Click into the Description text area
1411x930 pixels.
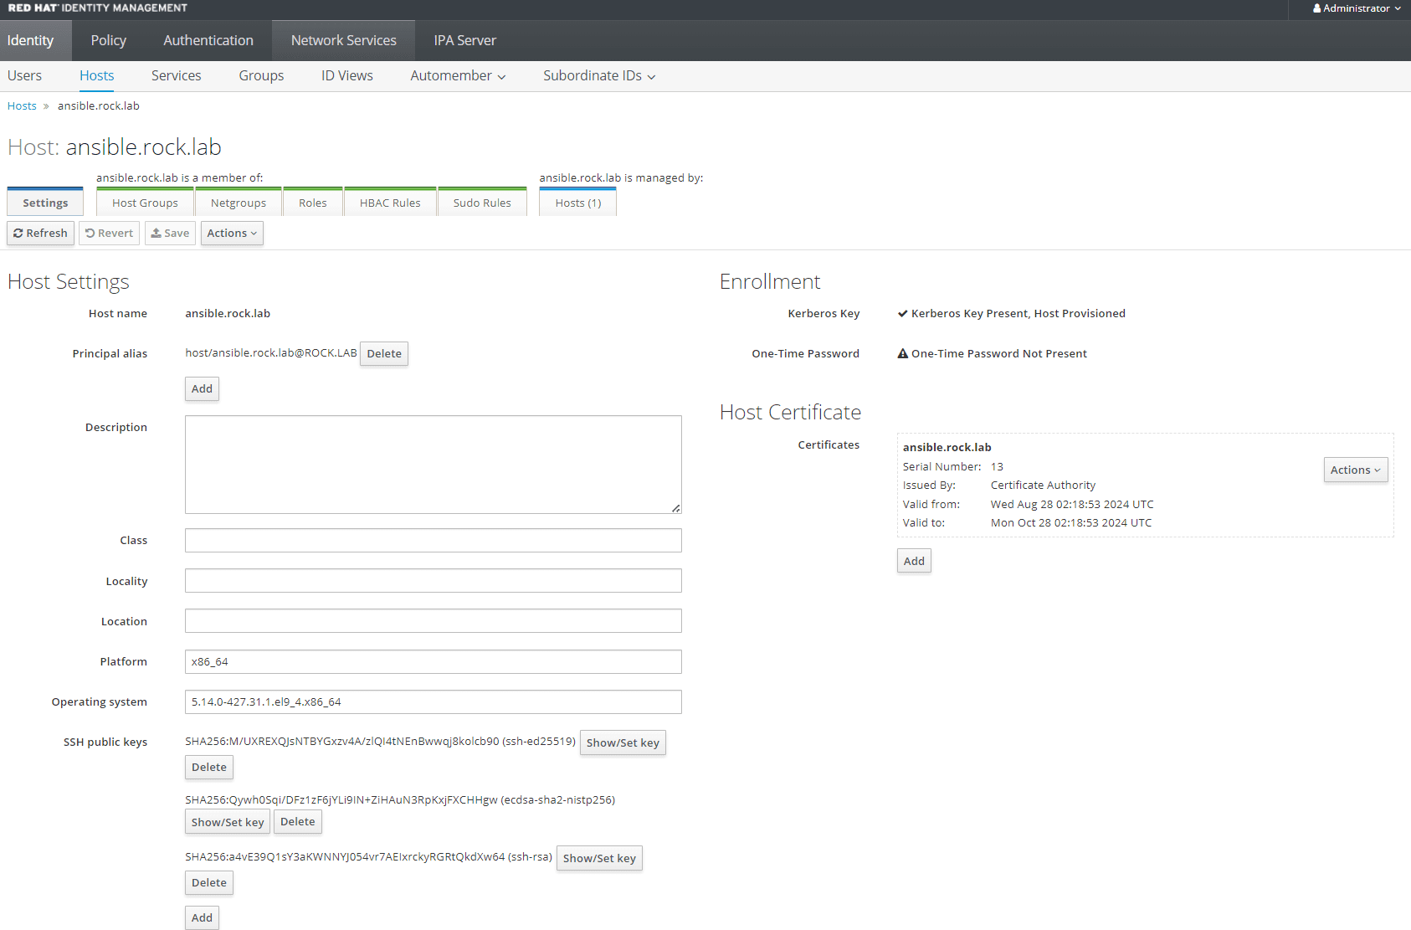point(434,465)
